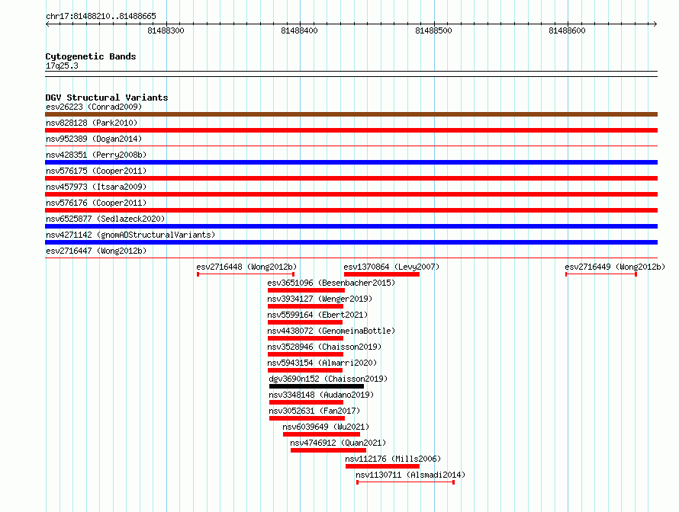Open nsv4746912 (Quan2021) label
This screenshot has width=679, height=512.
pyautogui.click(x=338, y=443)
